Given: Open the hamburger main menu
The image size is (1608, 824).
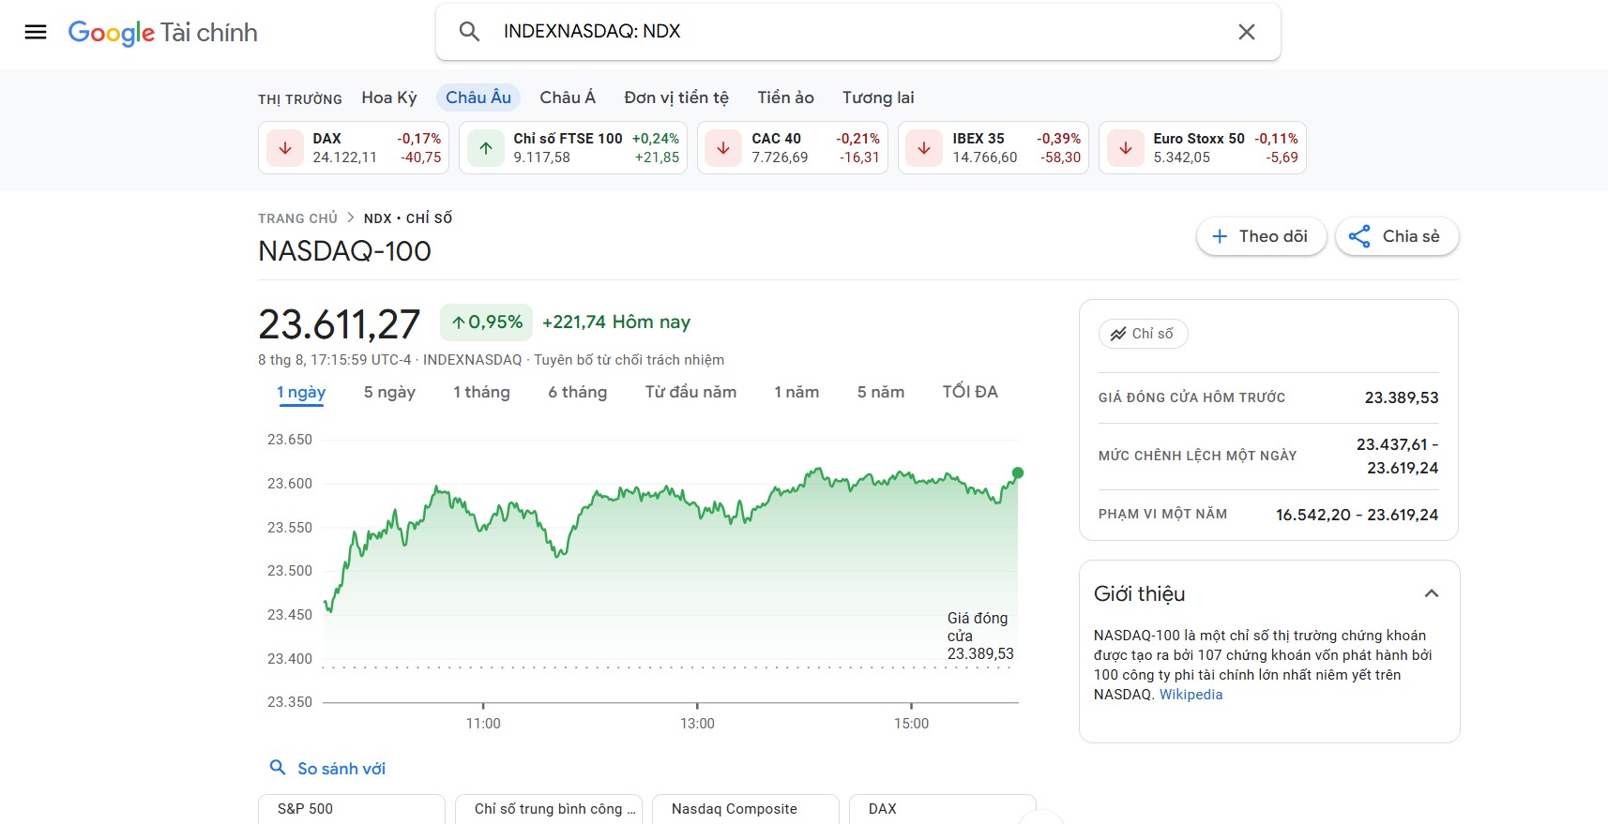Looking at the screenshot, I should point(36,32).
